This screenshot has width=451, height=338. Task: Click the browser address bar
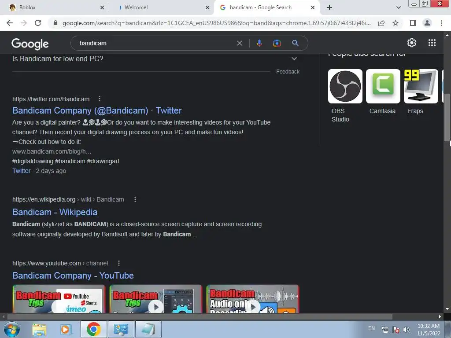tap(216, 23)
